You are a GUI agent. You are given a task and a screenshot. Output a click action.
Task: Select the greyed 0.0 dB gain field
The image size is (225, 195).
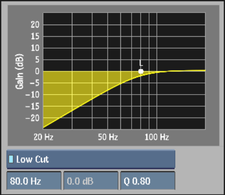click(91, 181)
